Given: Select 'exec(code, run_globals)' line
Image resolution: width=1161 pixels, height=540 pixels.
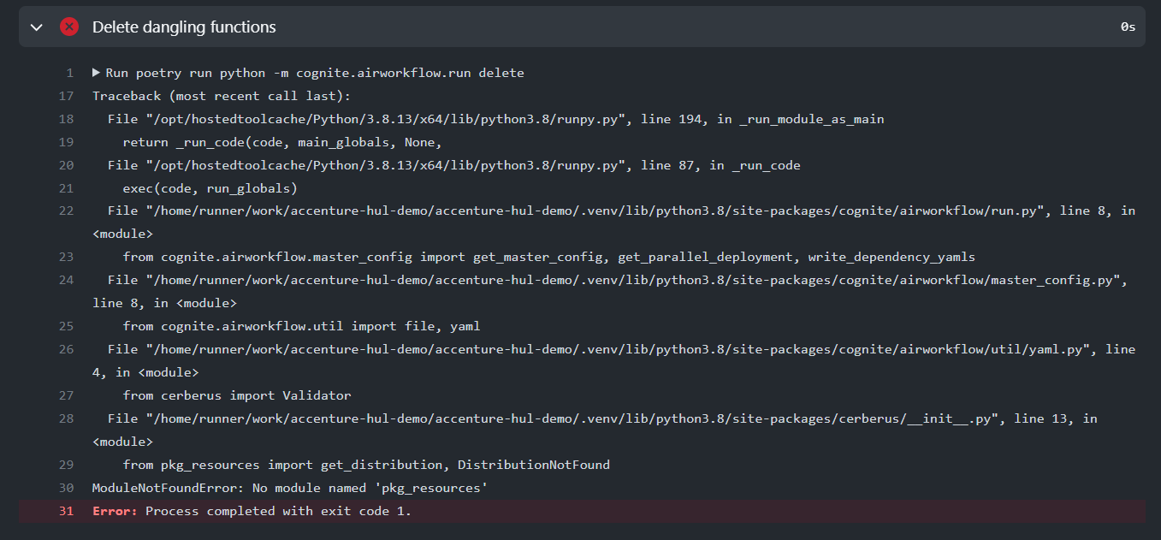Looking at the screenshot, I should click(210, 188).
